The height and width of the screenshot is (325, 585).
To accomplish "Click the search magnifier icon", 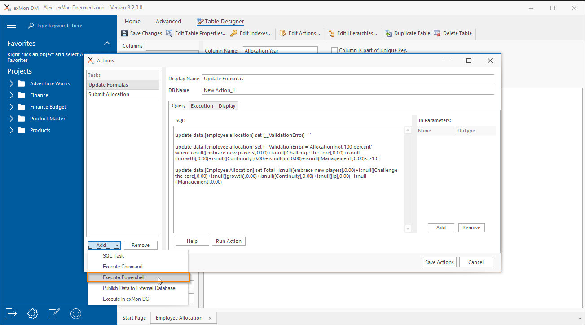I will [x=31, y=26].
